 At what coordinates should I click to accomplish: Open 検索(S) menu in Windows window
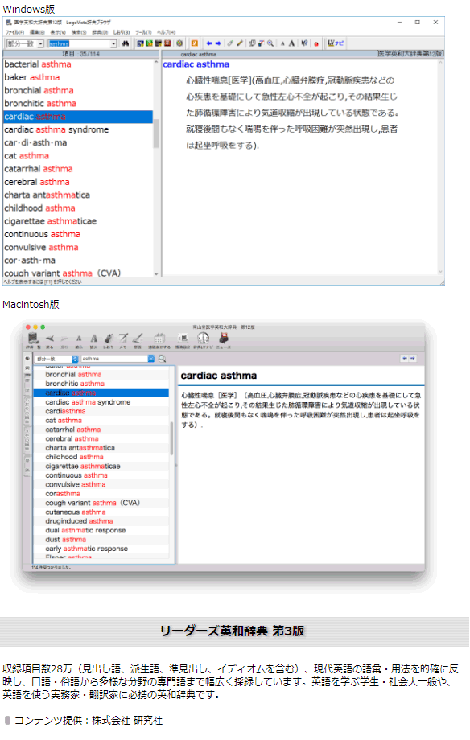tap(79, 32)
